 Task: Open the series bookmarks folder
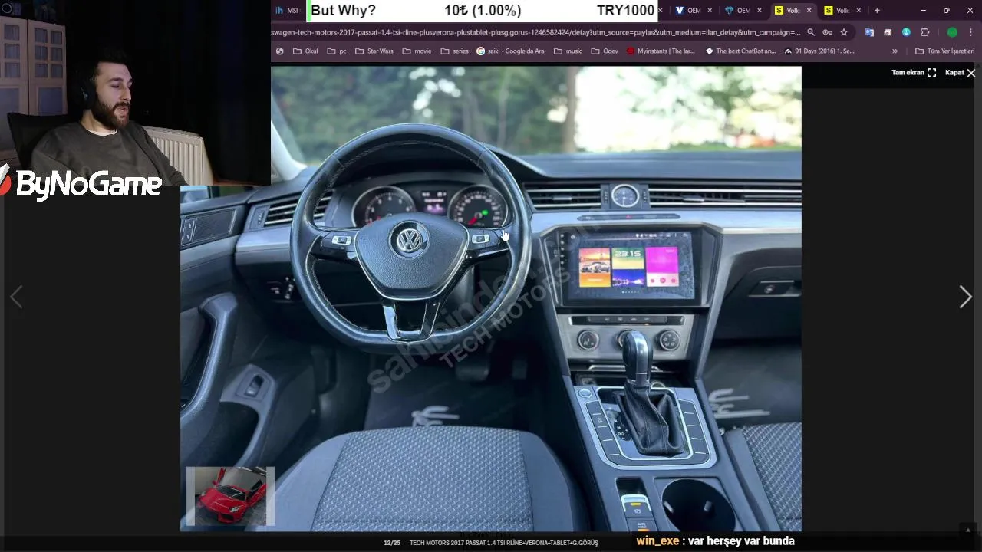click(x=454, y=51)
